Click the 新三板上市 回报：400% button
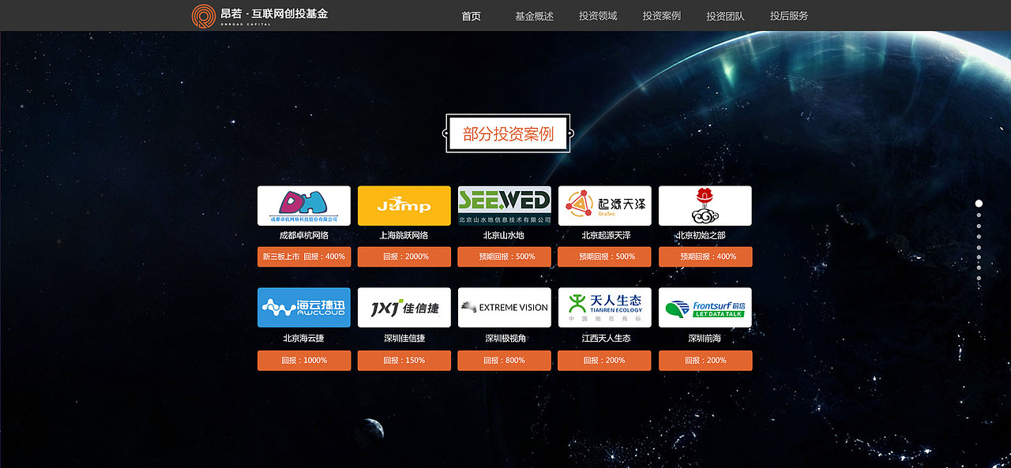Screen dimensions: 1011x468 pyautogui.click(x=303, y=256)
